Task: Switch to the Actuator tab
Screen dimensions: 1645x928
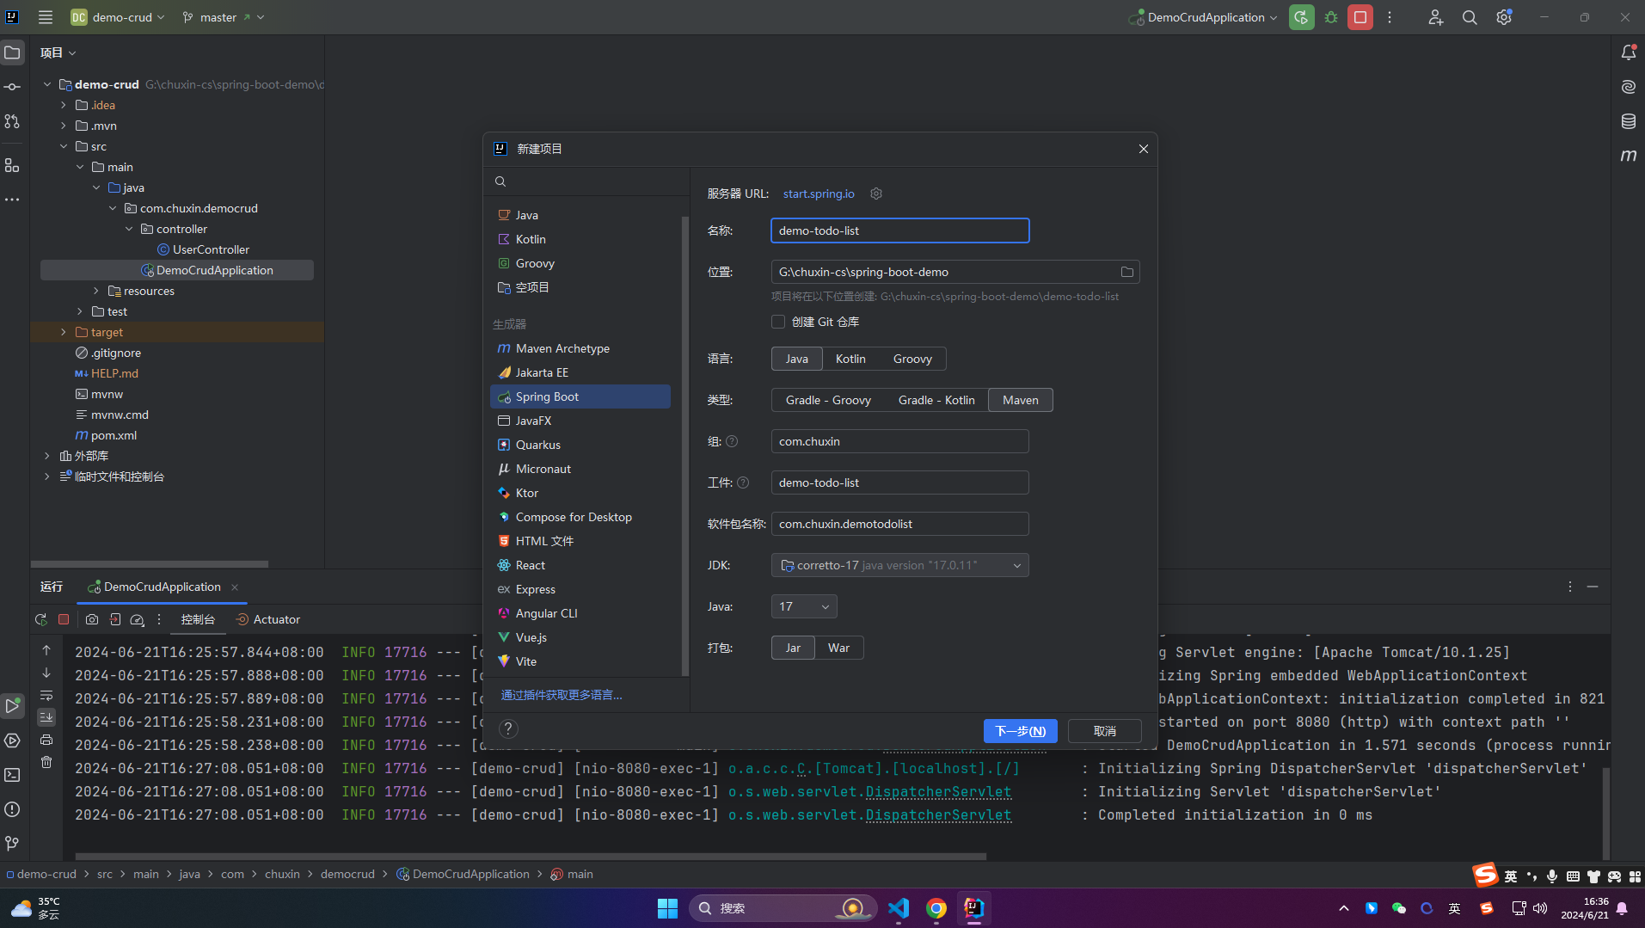Action: click(x=267, y=619)
